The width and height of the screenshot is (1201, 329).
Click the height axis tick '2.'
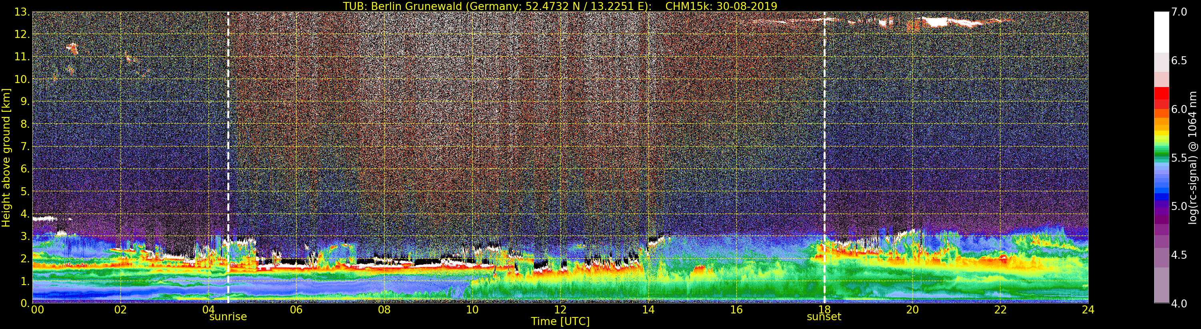coord(25,259)
